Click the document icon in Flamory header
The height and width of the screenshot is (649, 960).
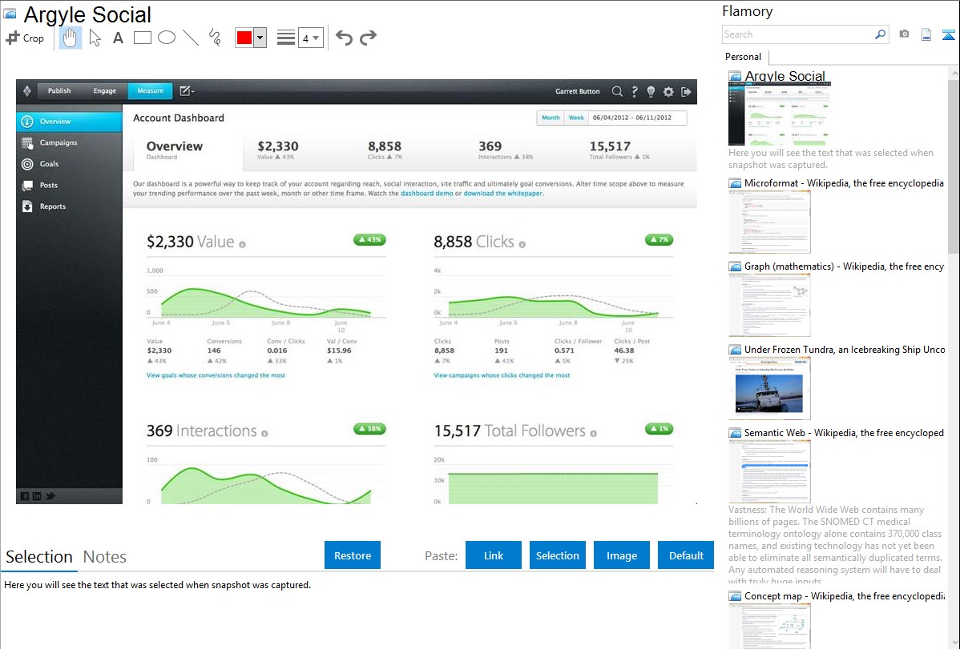926,34
